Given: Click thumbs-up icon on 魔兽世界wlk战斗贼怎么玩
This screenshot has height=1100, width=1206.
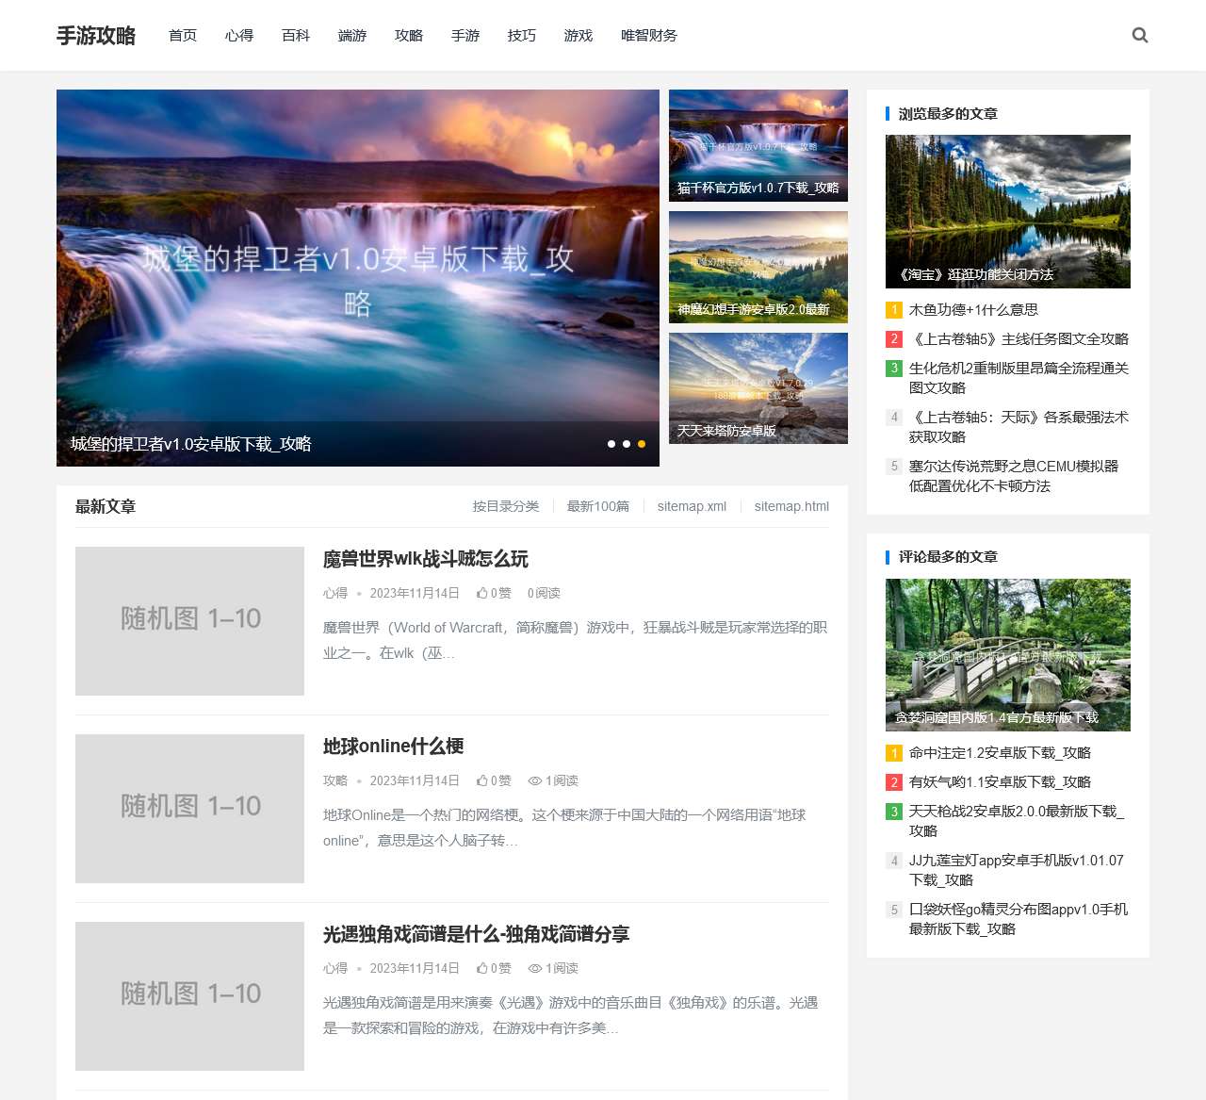Looking at the screenshot, I should click(481, 594).
